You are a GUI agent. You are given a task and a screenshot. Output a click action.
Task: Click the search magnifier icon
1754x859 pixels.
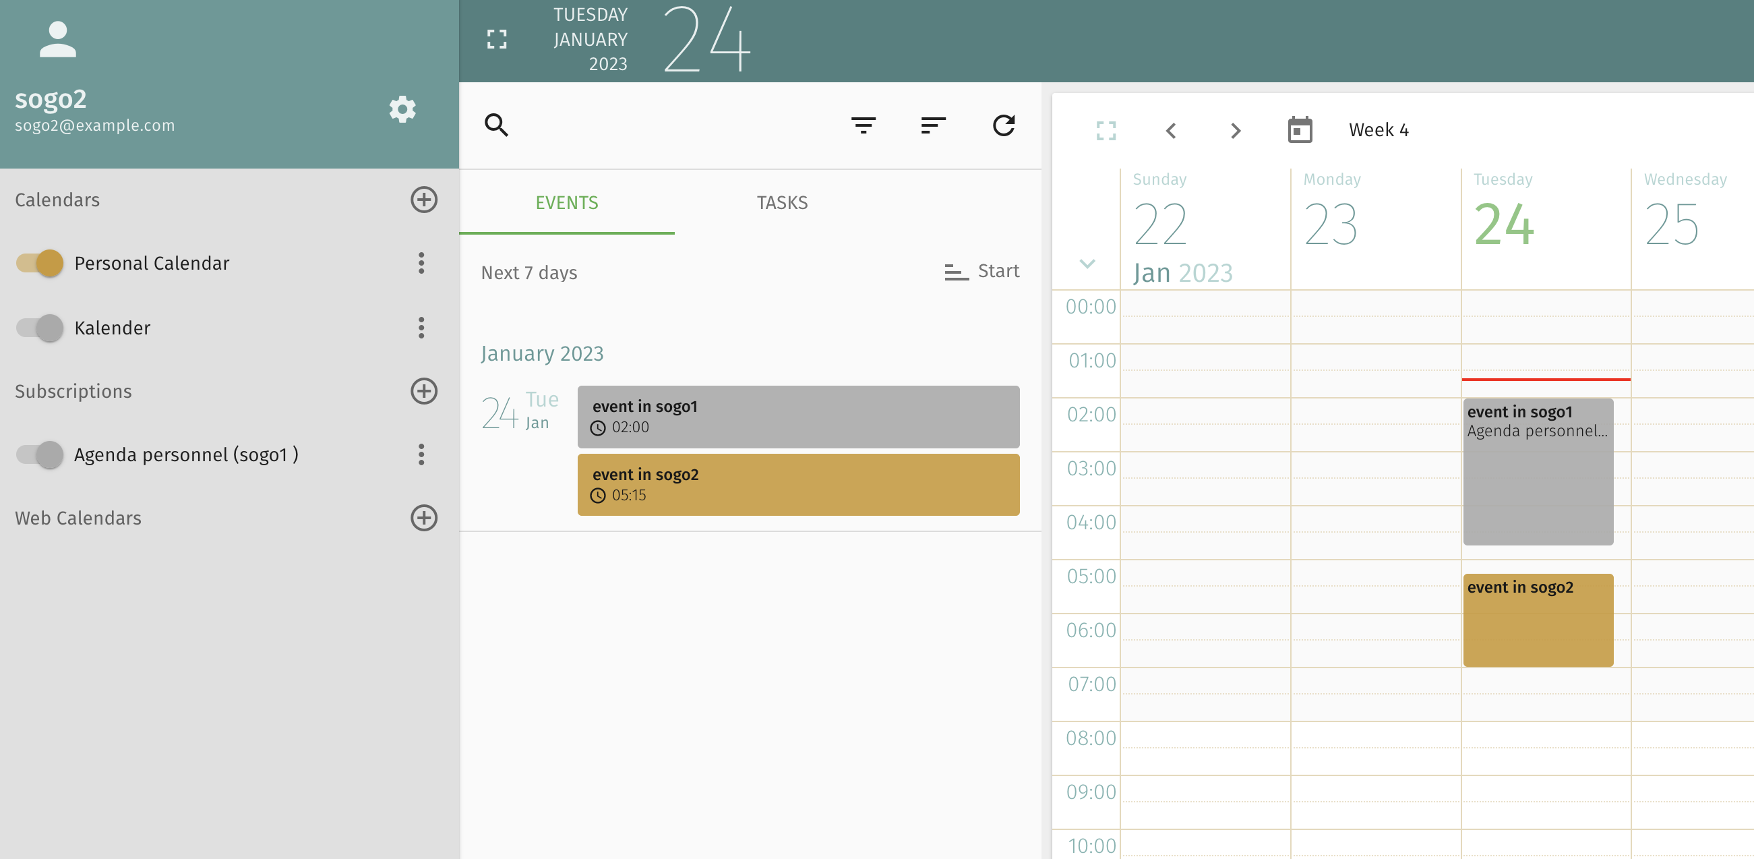[x=495, y=125]
